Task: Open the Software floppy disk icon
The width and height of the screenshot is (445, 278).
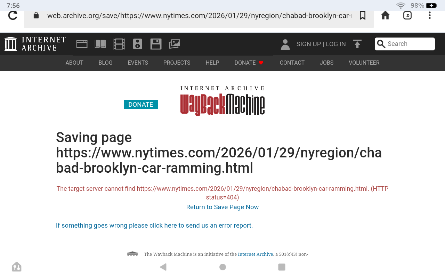Action: click(x=156, y=44)
